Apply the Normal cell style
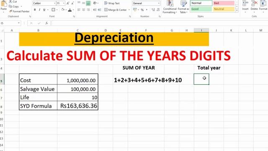The width and height of the screenshot is (268, 151). pos(201,3)
